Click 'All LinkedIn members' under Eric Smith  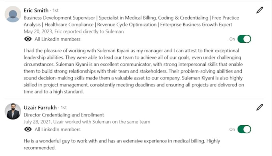(x=58, y=39)
